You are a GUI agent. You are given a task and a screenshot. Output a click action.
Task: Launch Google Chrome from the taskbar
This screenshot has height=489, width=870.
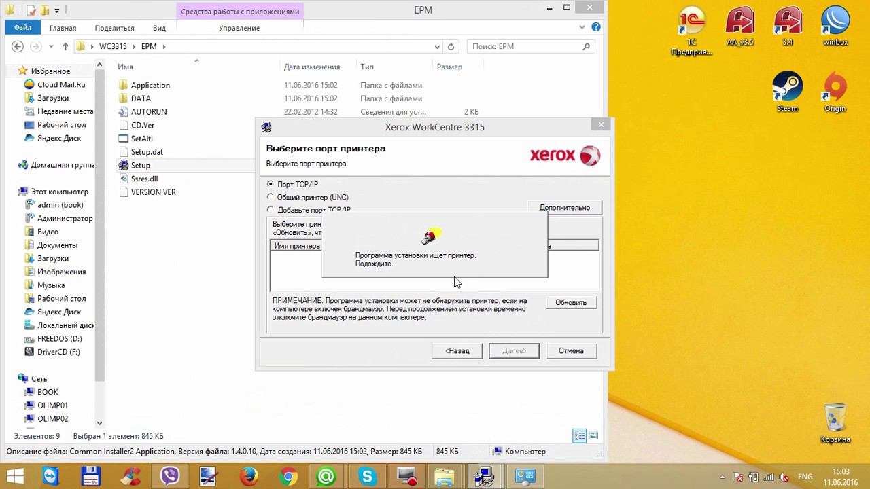pos(288,476)
